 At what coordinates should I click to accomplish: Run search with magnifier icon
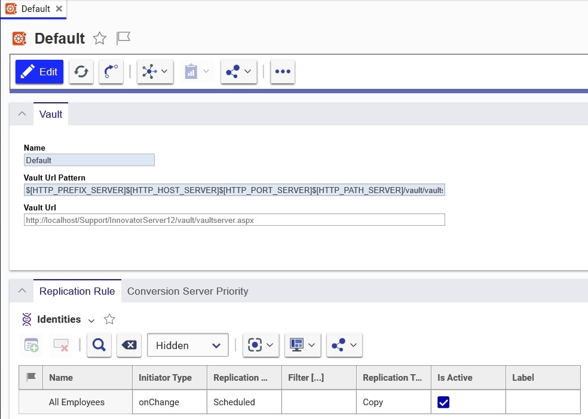pos(99,345)
